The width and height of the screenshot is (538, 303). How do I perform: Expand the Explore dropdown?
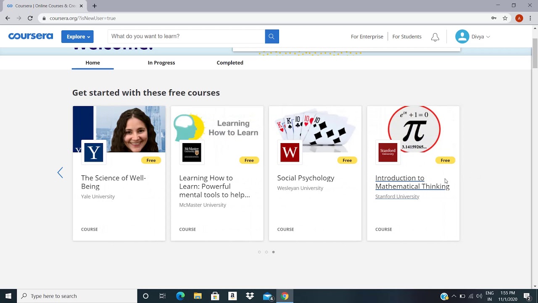click(77, 37)
